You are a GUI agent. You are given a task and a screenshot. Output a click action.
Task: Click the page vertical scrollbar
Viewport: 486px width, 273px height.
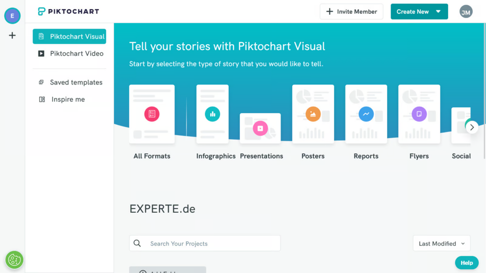click(485, 92)
